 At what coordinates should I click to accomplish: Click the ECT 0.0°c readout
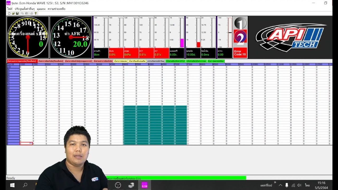146,53
